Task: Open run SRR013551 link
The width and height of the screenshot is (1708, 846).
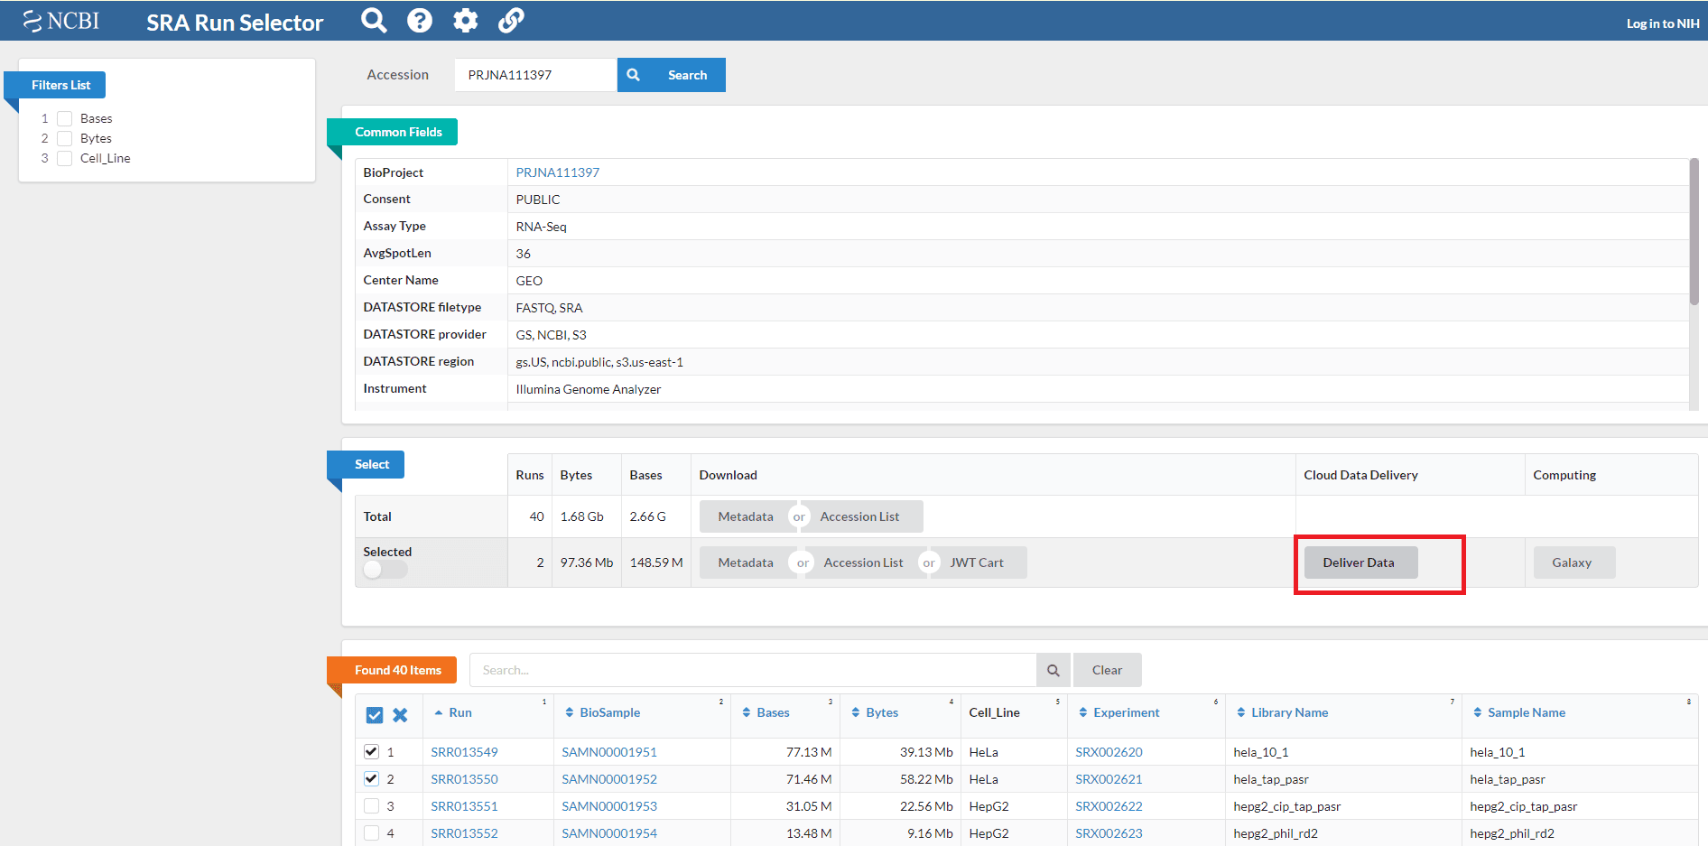Action: tap(464, 806)
